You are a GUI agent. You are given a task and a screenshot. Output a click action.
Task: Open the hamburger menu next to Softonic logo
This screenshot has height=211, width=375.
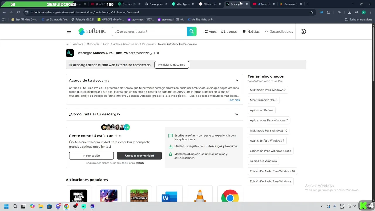tap(69, 31)
